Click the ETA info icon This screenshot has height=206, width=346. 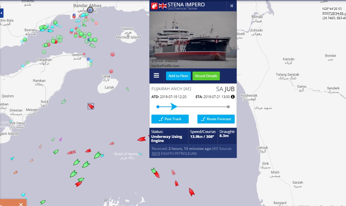(x=233, y=97)
